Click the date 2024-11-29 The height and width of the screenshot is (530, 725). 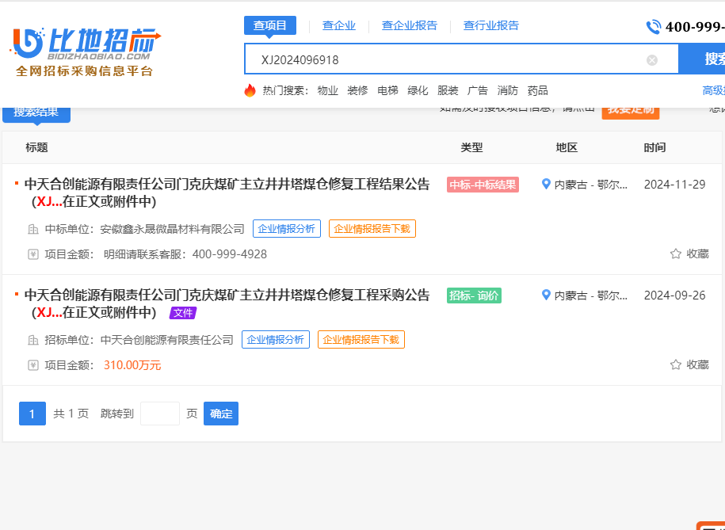(x=674, y=185)
